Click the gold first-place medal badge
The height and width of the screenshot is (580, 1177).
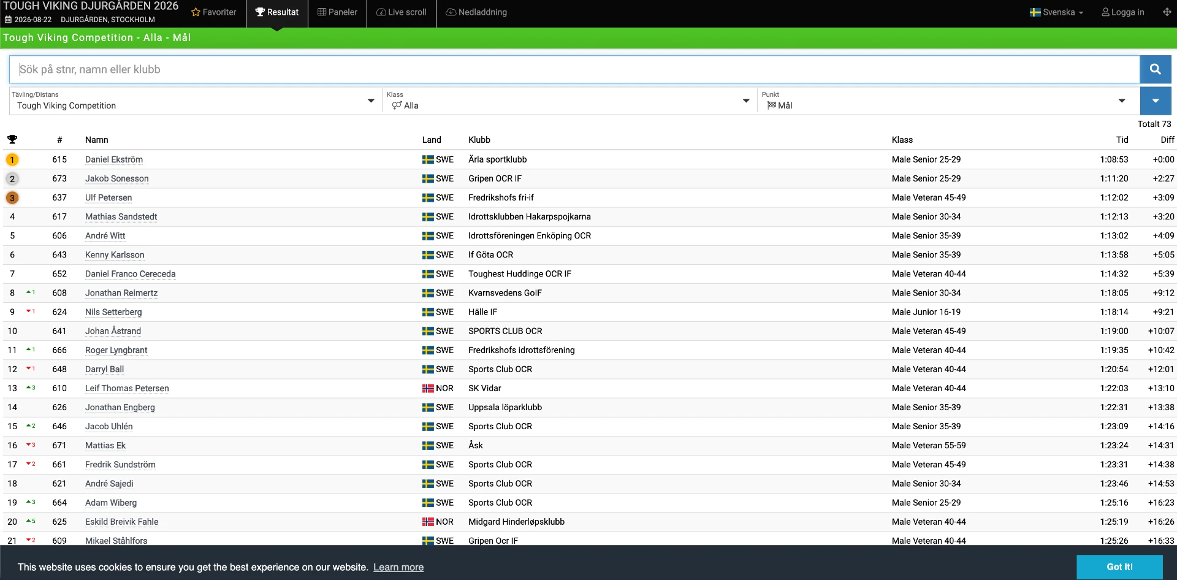click(12, 159)
